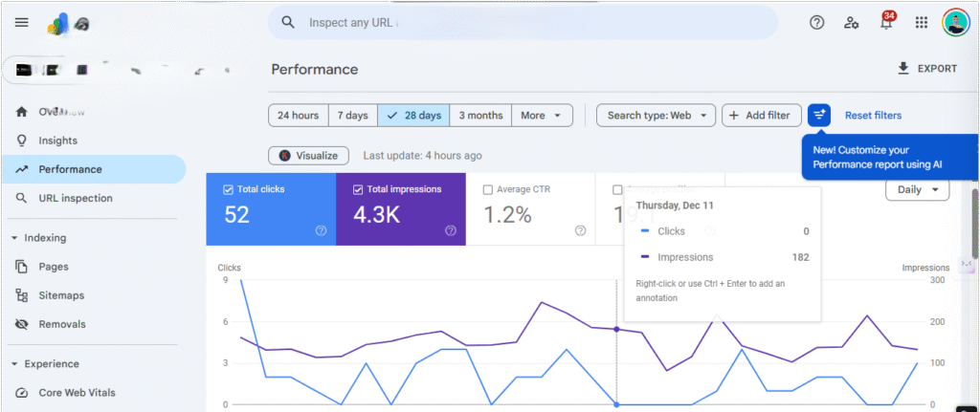Open the hamburger main menu
This screenshot has height=412, width=980.
(x=22, y=23)
